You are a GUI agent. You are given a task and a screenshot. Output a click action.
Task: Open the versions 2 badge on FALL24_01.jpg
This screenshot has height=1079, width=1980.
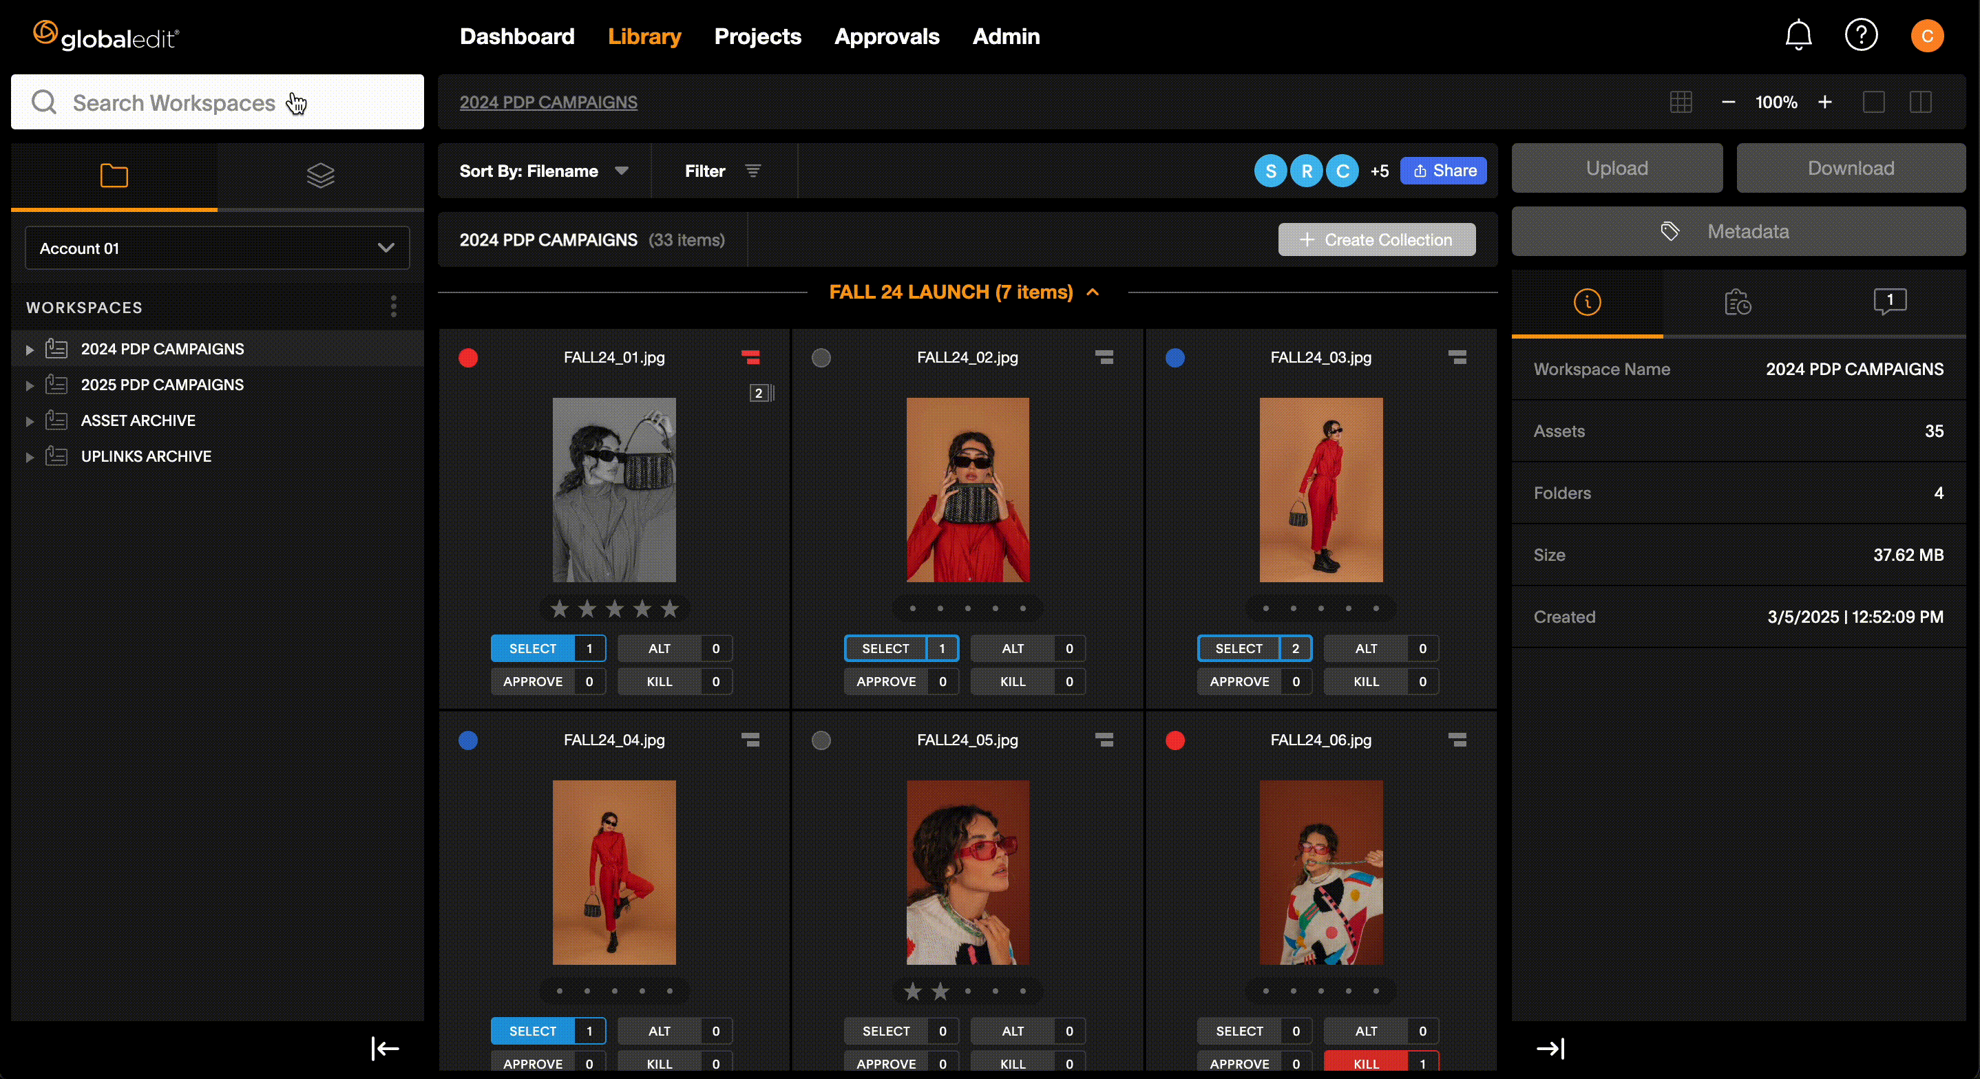[761, 394]
